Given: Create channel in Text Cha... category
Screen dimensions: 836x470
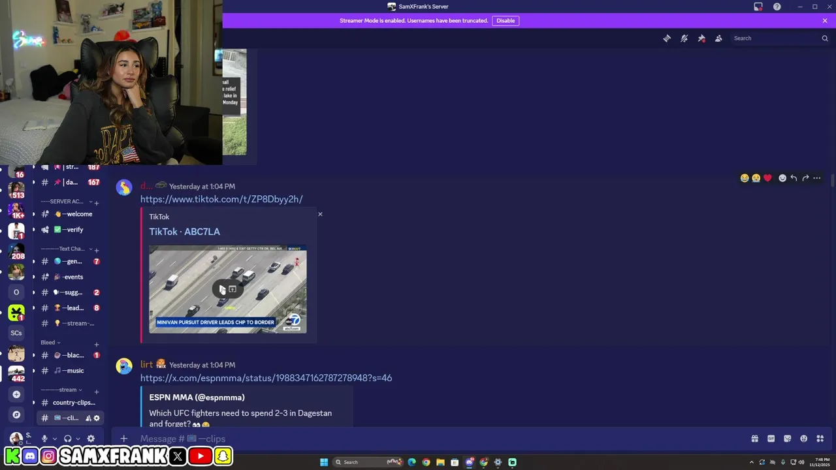Looking at the screenshot, I should pos(97,250).
